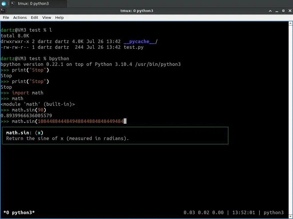293x219 pixels.
Task: Open the View menu
Action: [x=47, y=17]
